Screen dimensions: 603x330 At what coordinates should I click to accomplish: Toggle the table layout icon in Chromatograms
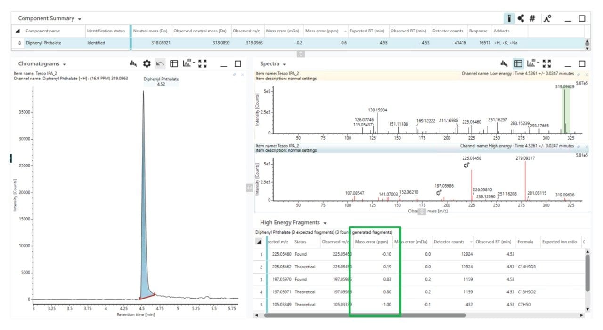point(174,63)
